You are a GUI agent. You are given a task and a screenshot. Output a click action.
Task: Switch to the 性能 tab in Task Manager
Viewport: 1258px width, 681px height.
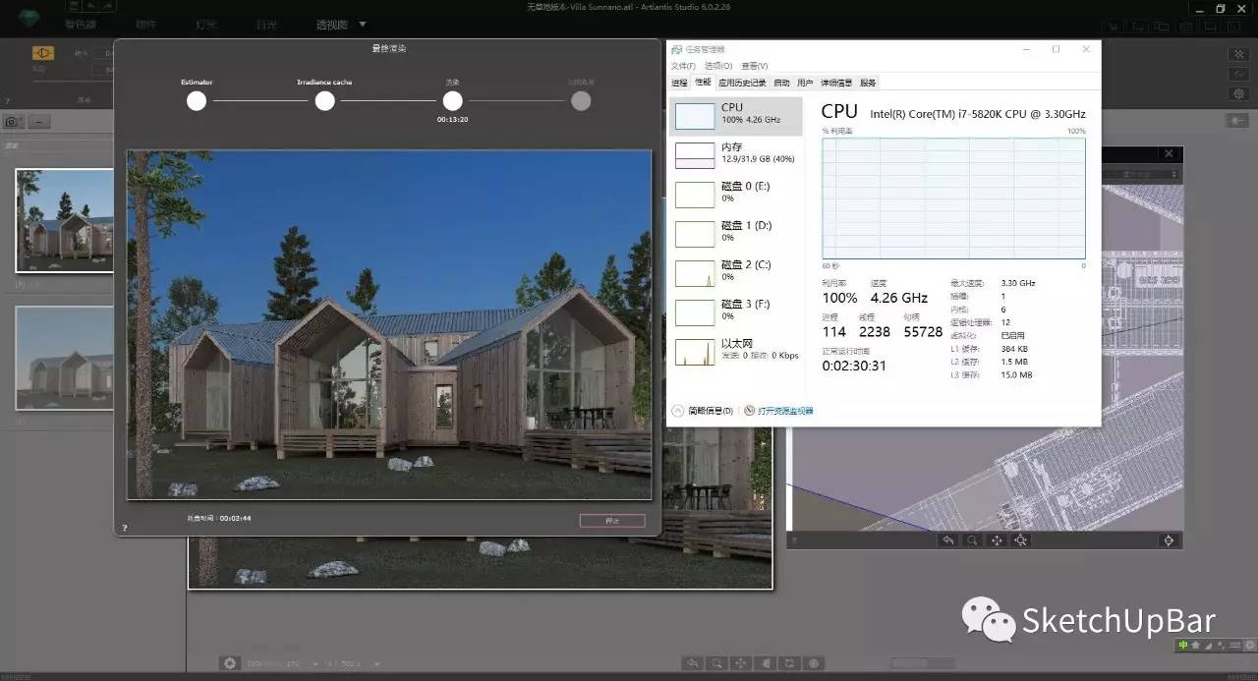tap(703, 83)
